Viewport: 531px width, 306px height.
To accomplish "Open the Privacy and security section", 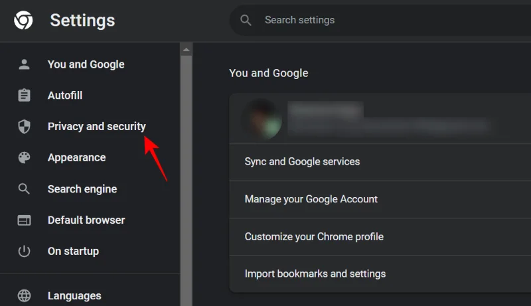I will pos(96,127).
